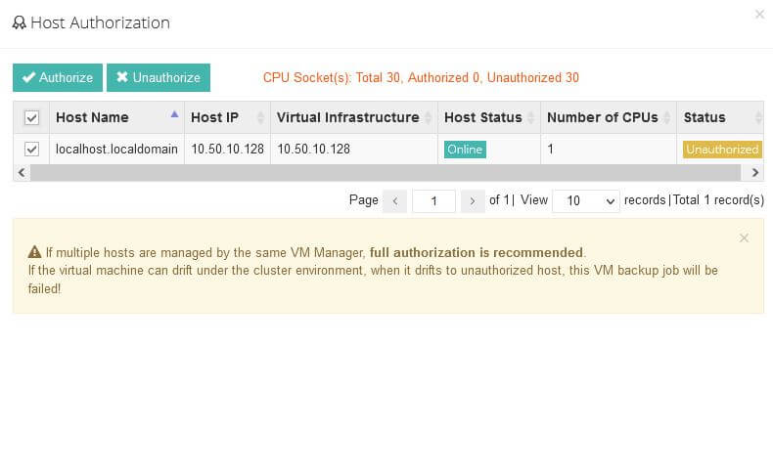Sort by Number of CPUs column
The width and height of the screenshot is (773, 476).
(x=609, y=117)
